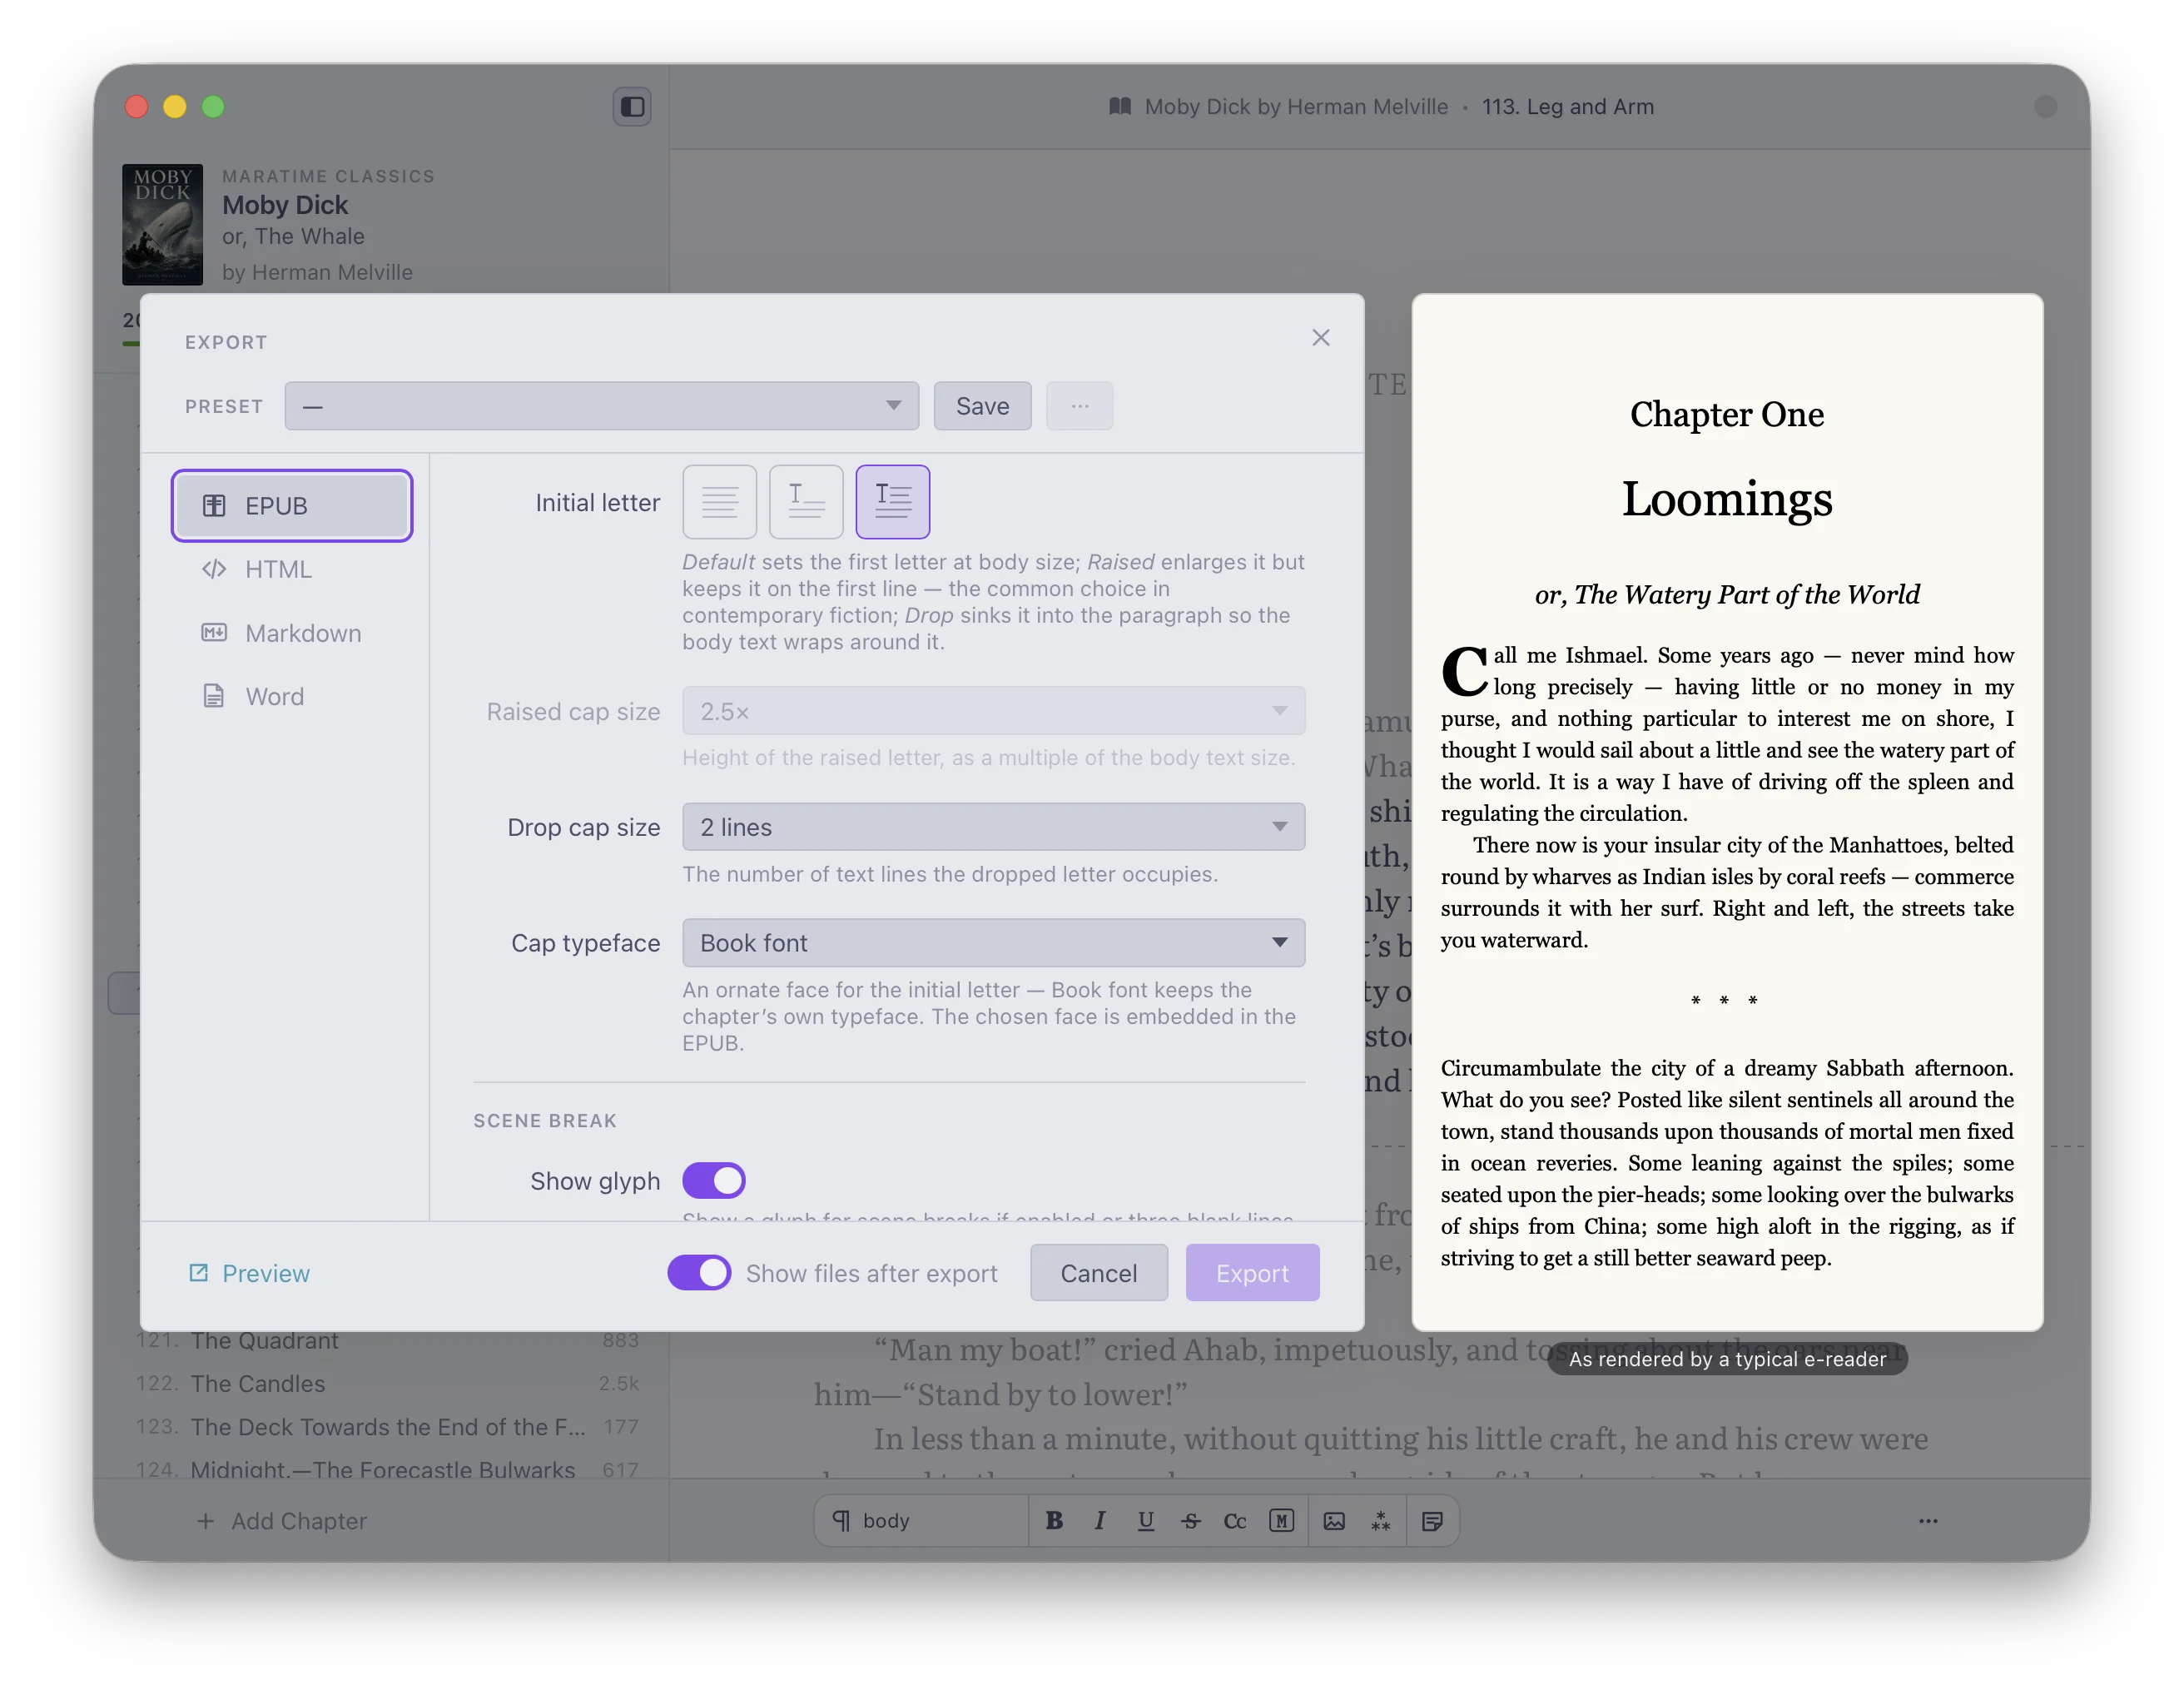Select the Word export format
The width and height of the screenshot is (2184, 1685).
tap(292, 696)
